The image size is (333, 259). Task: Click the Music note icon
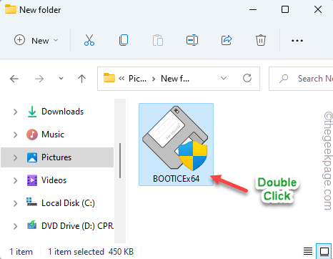[32, 135]
